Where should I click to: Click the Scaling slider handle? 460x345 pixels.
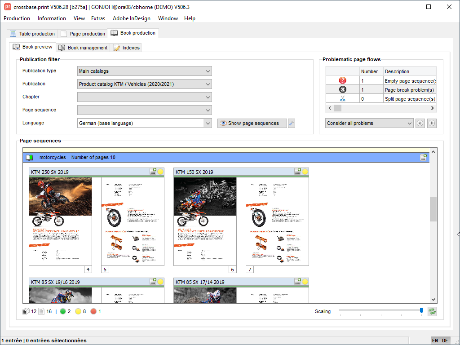coord(421,310)
